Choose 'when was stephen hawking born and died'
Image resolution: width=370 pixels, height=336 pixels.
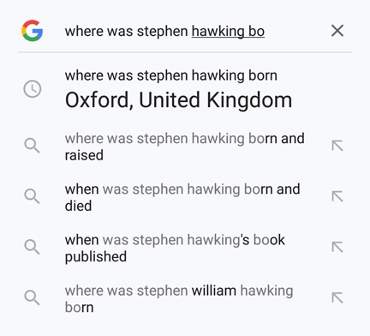pos(182,197)
